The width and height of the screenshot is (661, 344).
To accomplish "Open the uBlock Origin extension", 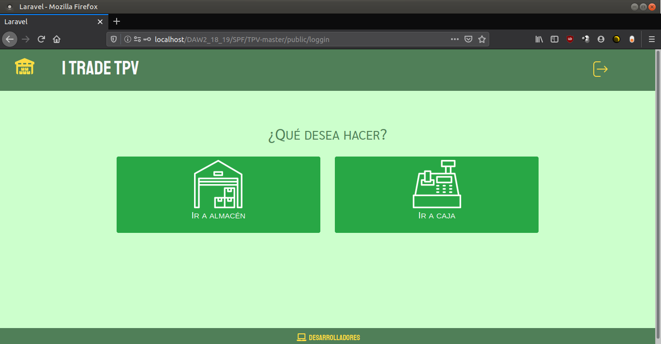I will tap(570, 39).
